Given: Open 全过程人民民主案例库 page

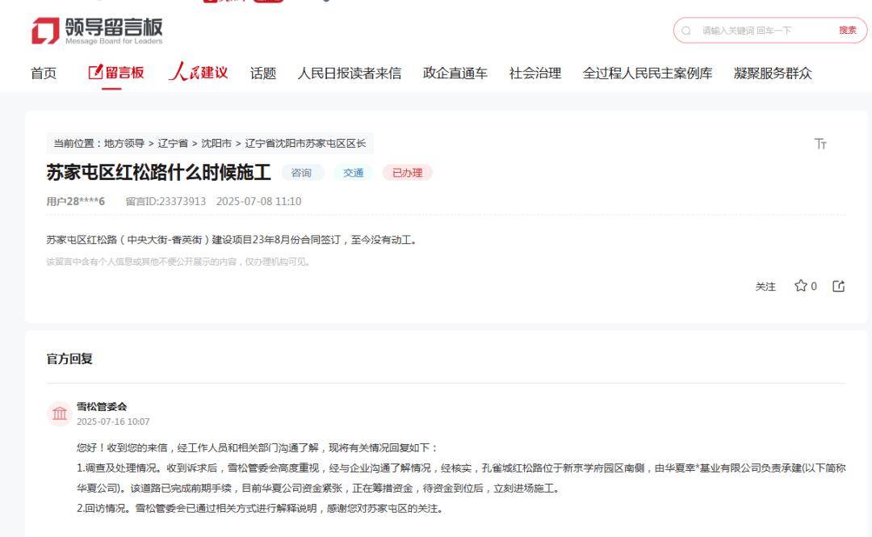Looking at the screenshot, I should [648, 73].
